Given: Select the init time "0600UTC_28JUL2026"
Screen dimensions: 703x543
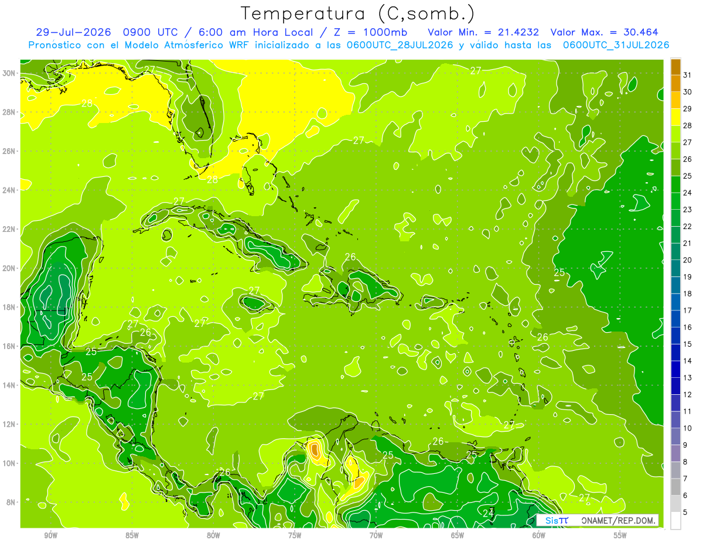Looking at the screenshot, I should pyautogui.click(x=400, y=45).
